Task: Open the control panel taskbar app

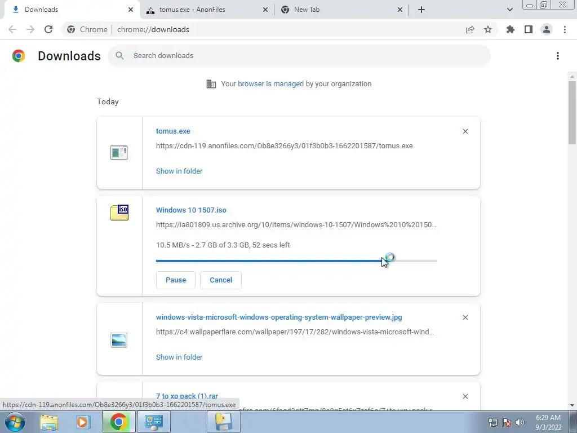Action: point(154,422)
